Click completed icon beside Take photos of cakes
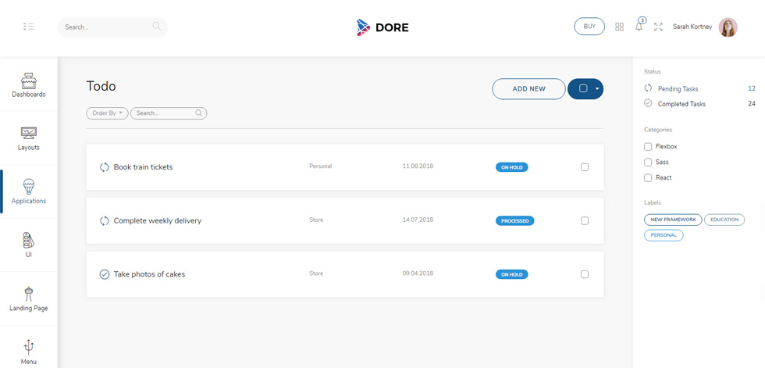This screenshot has width=765, height=368. [104, 274]
